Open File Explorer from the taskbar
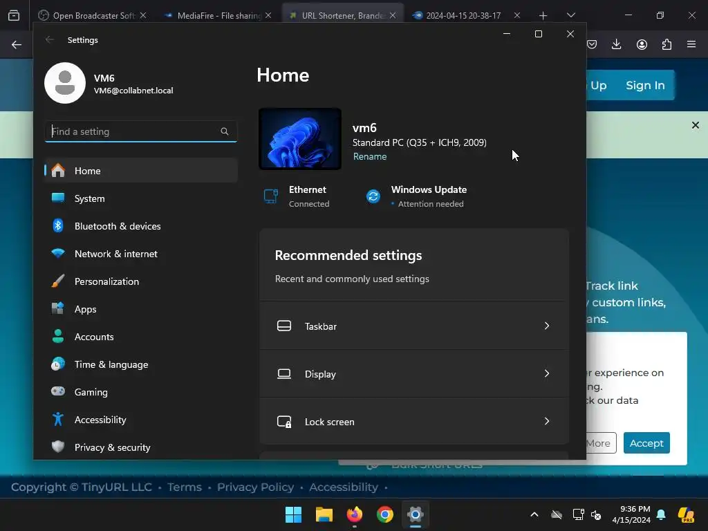The height and width of the screenshot is (531, 708). coord(324,514)
